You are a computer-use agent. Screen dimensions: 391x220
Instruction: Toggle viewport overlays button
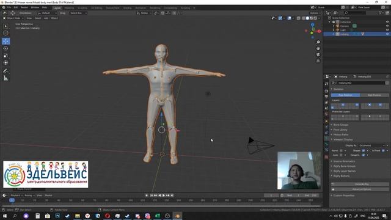[x=289, y=18]
